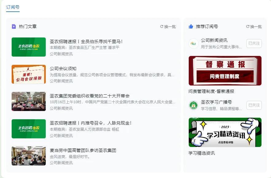Open the 公司会议须知 article title

click(x=63, y=69)
